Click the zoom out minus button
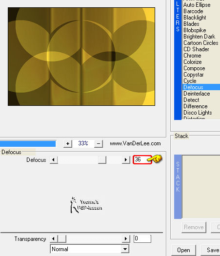The image size is (220, 256). 99,144
